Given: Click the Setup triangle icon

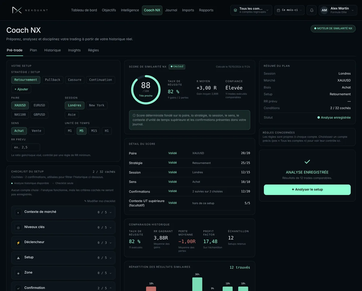Looking at the screenshot, I should click(18, 258).
